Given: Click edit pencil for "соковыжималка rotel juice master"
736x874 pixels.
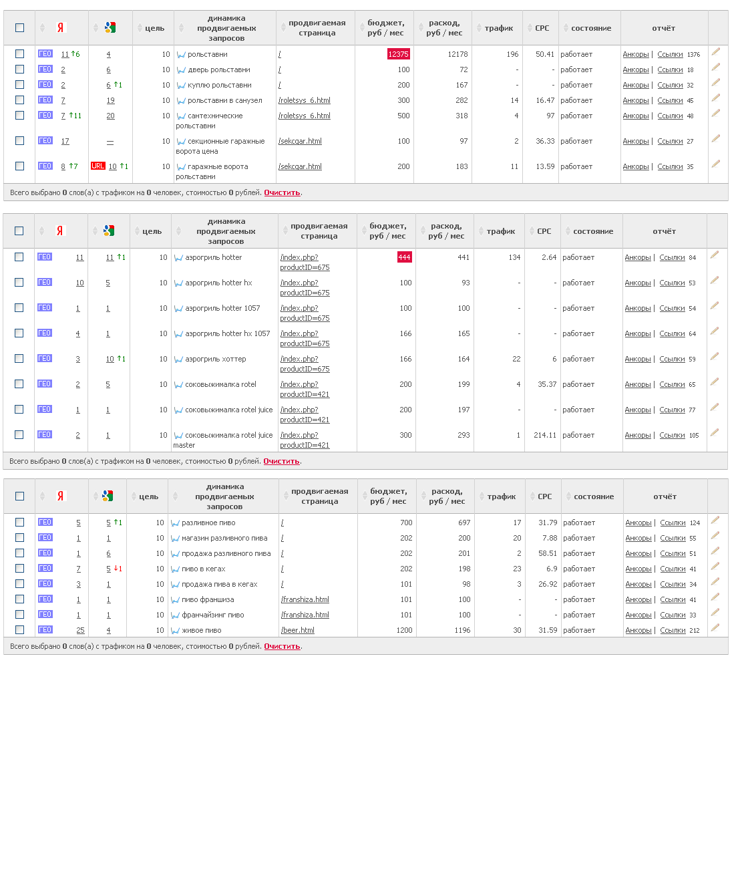Looking at the screenshot, I should (x=715, y=432).
